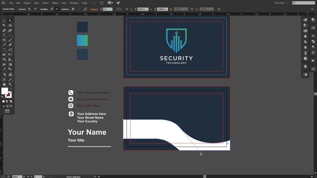This screenshot has height=178, width=317.
Task: Select the Line Segment tool
Action: click(10, 35)
